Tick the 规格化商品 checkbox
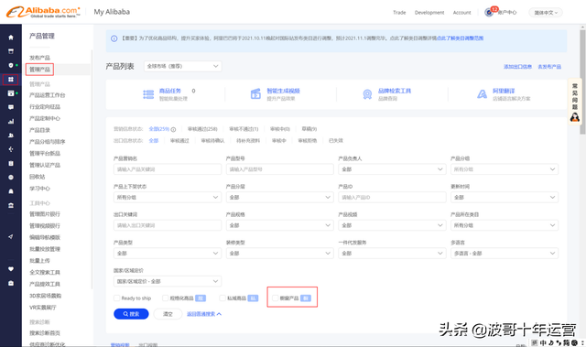This screenshot has width=586, height=347. tap(165, 298)
